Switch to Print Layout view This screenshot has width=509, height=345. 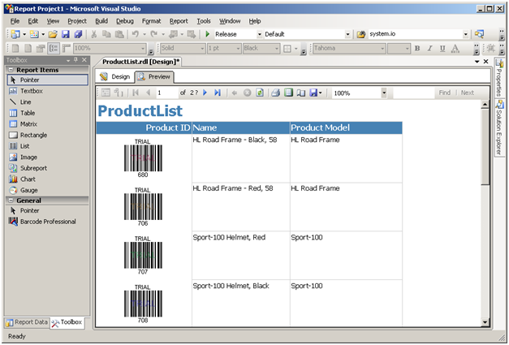(x=288, y=93)
